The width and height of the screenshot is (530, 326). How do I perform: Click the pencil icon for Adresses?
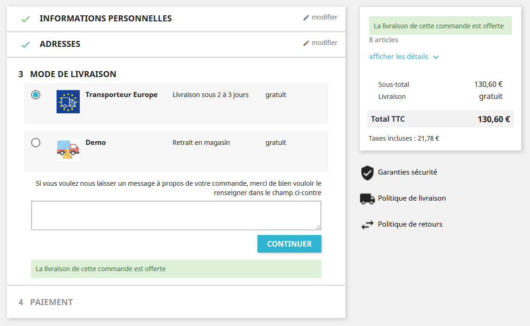pos(306,42)
